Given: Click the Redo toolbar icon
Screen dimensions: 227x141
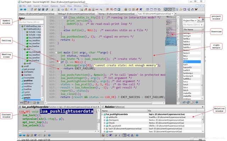Looking at the screenshot, I should tap(75, 10).
